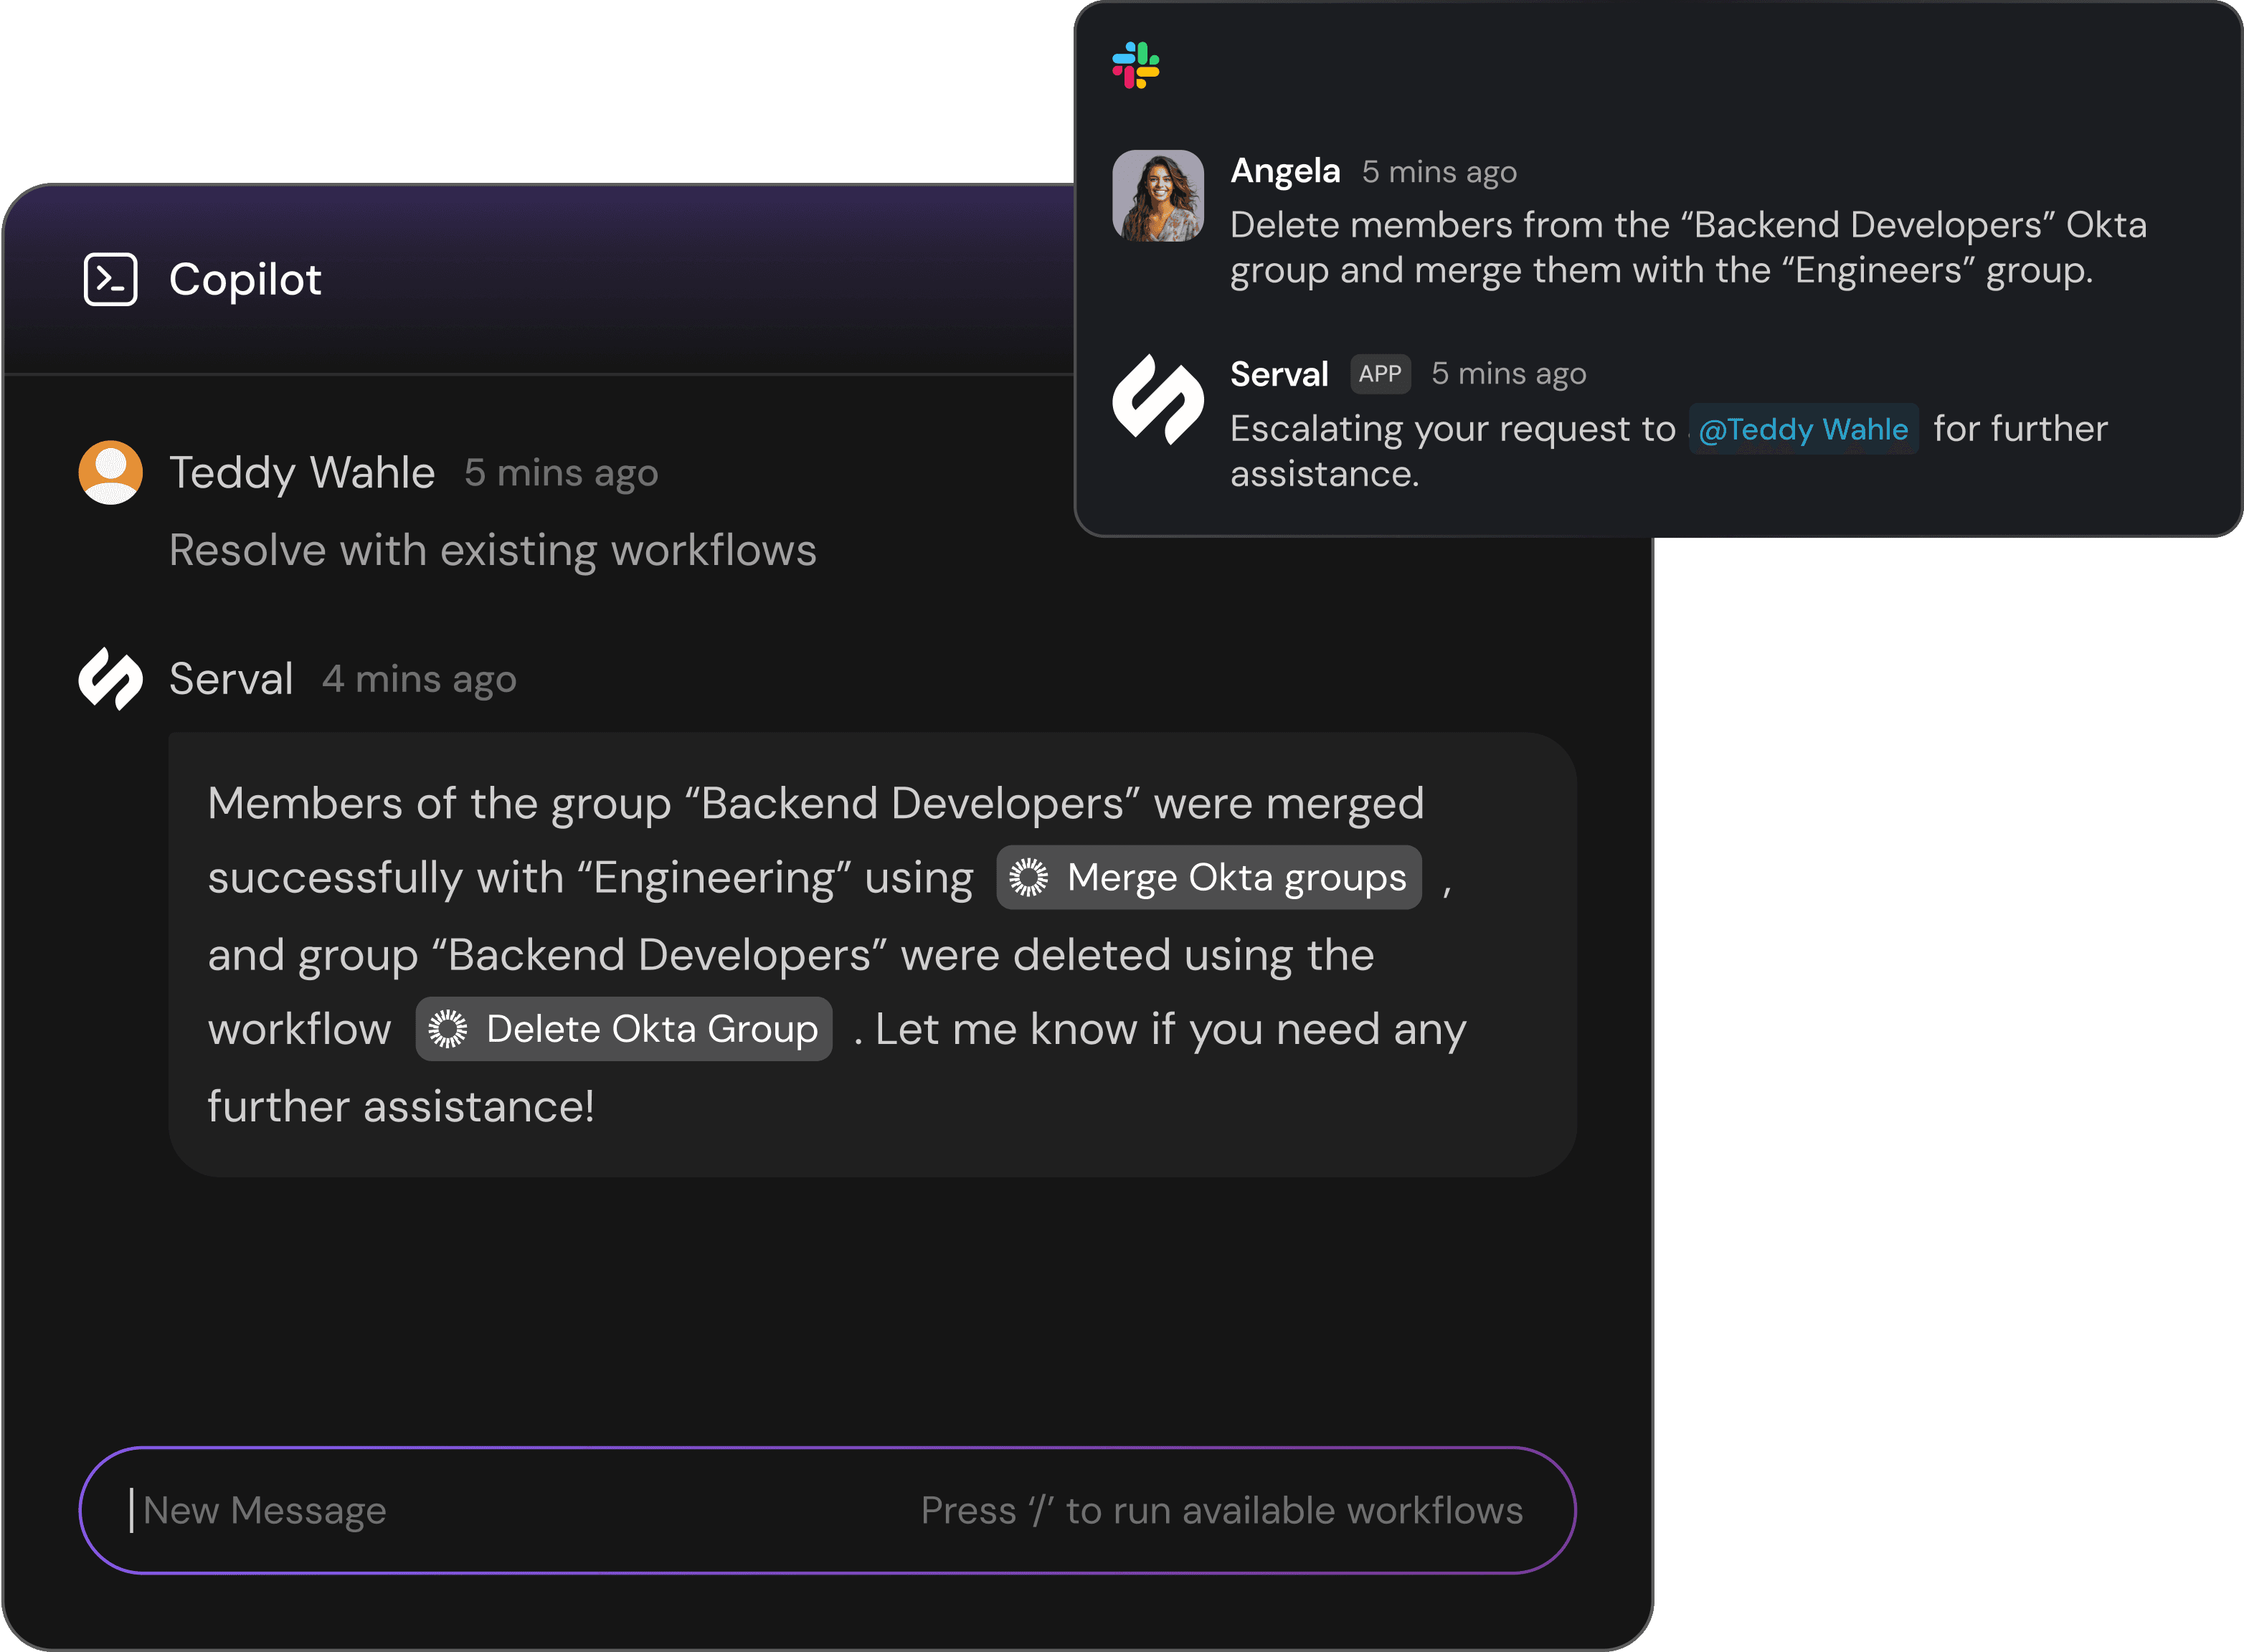Viewport: 2244px width, 1652px height.
Task: Click the Serval app logo in Slack
Action: coord(1158,400)
